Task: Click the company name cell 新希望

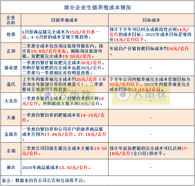Action: pyautogui.click(x=11, y=68)
